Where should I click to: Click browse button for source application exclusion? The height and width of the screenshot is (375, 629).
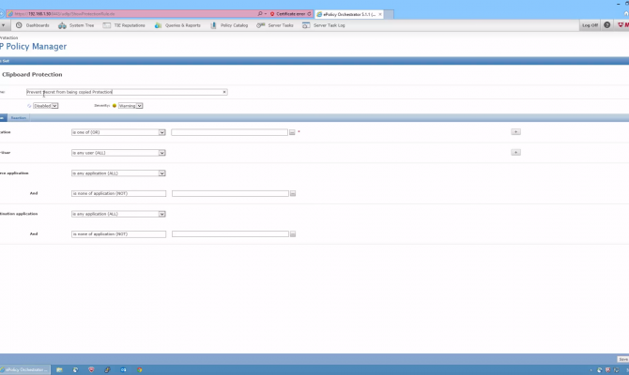click(293, 193)
